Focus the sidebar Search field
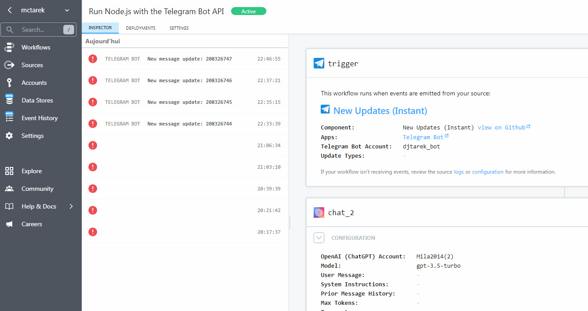Viewport: 588px width, 311px height. tap(38, 30)
